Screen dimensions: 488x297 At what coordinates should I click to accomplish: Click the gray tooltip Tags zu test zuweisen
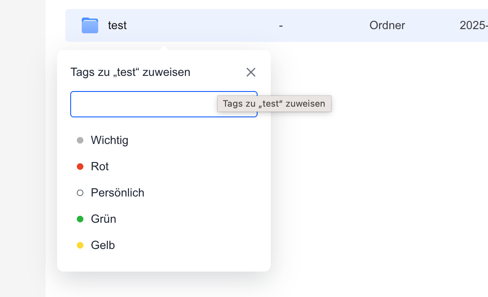(274, 104)
